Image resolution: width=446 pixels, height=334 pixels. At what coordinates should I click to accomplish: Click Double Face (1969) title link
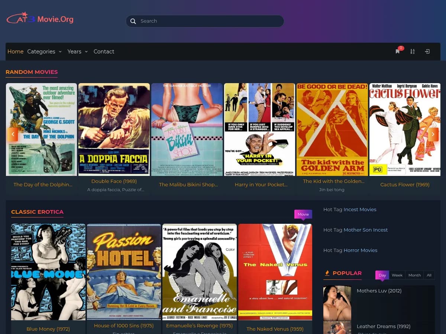point(114,181)
